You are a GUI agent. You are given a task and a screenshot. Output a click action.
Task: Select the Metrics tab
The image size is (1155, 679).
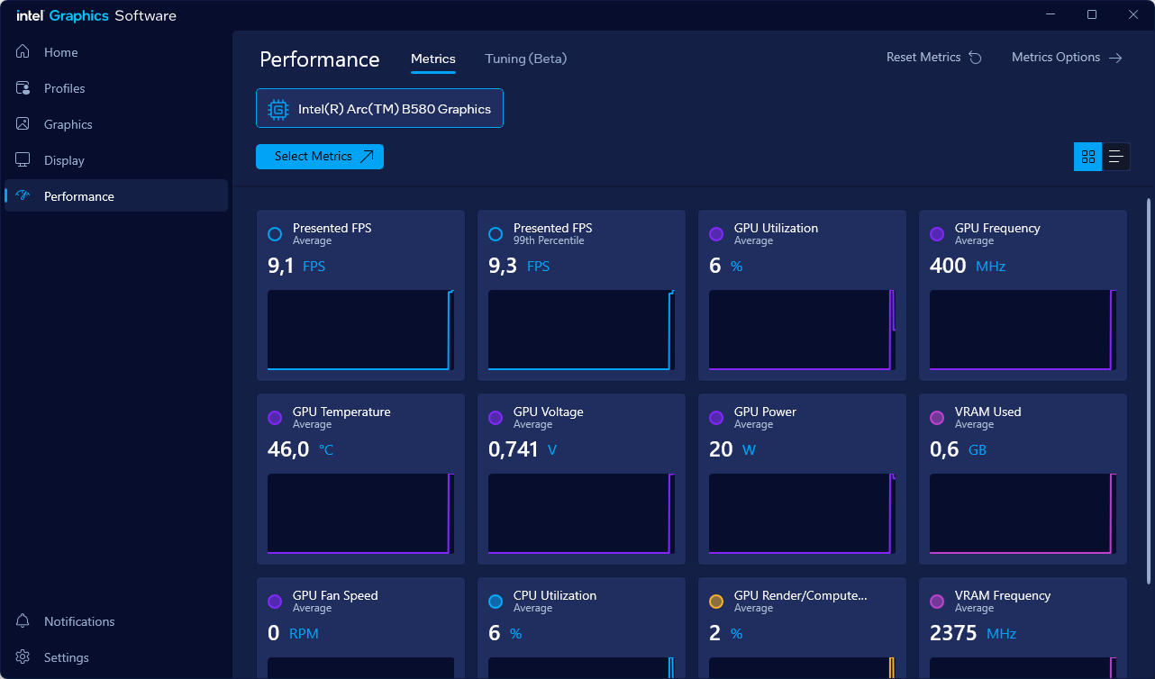pyautogui.click(x=432, y=59)
